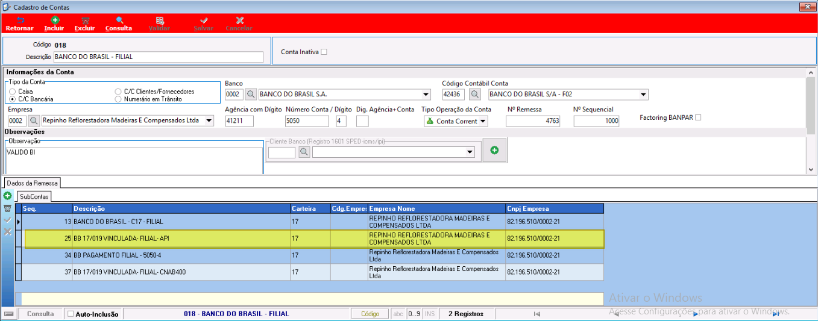Screen dimensions: 818x321
Task: Click the Salvar toolbar icon
Action: tap(204, 20)
